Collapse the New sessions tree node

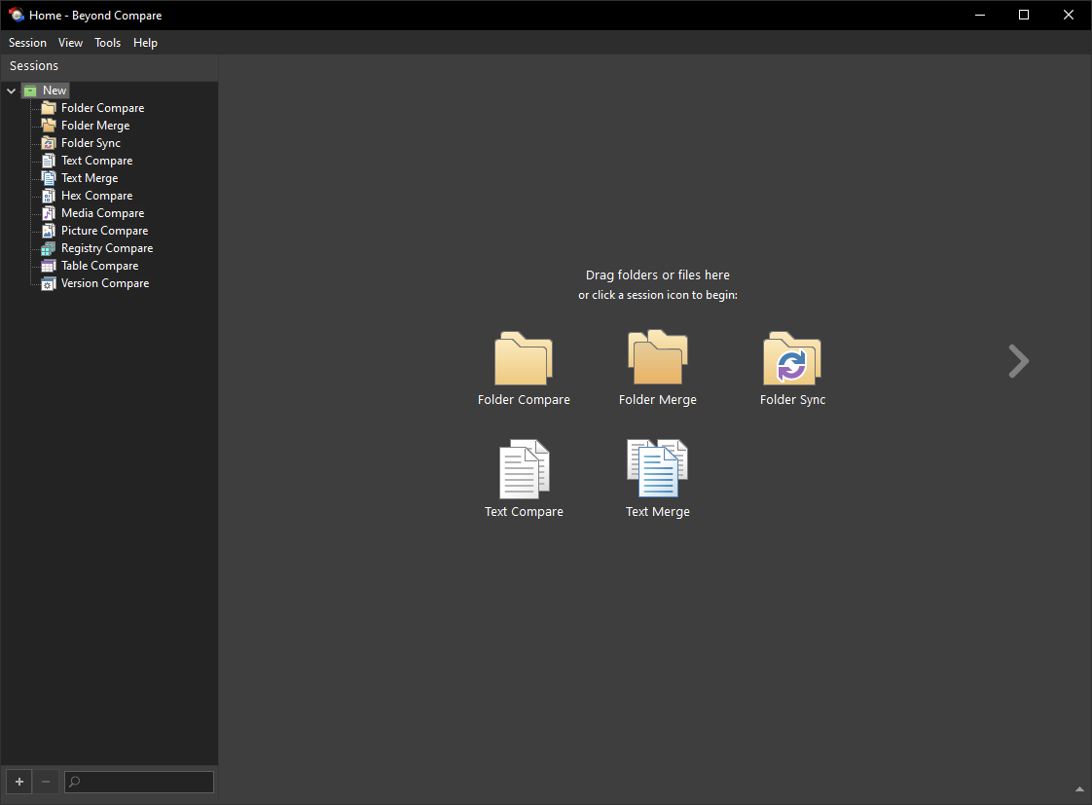pos(11,91)
